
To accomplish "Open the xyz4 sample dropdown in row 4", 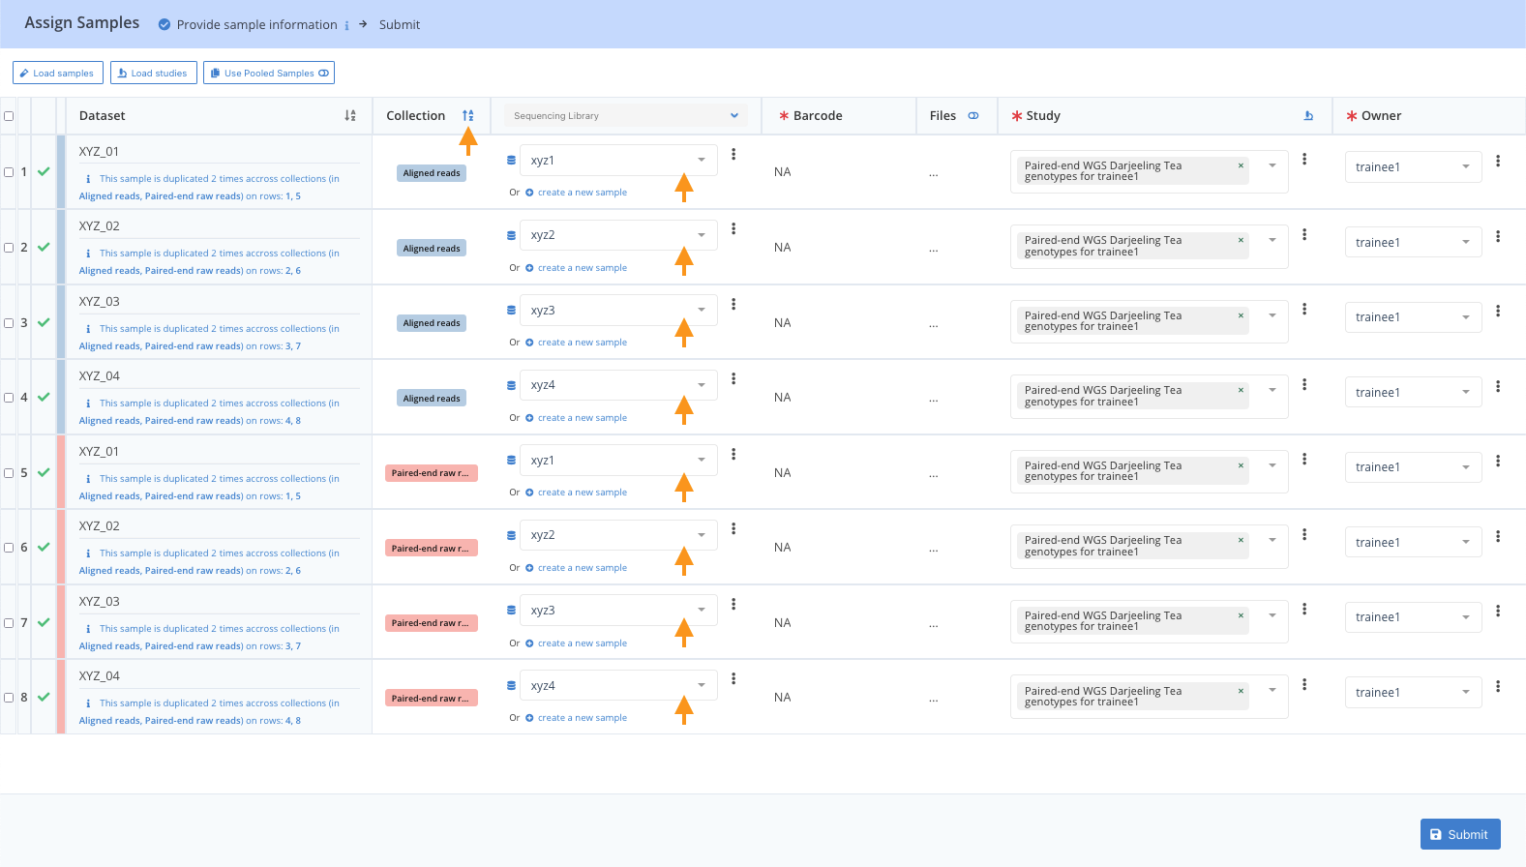I will 618,385.
